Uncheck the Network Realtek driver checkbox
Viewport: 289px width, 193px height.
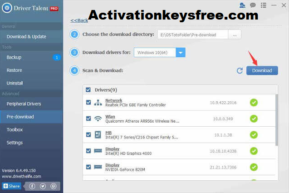88,103
